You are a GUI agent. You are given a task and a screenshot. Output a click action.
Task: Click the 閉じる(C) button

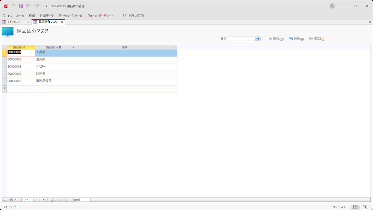[317, 39]
